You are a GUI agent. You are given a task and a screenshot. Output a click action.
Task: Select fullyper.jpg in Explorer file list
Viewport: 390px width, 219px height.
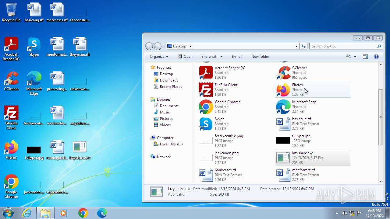tap(313, 141)
